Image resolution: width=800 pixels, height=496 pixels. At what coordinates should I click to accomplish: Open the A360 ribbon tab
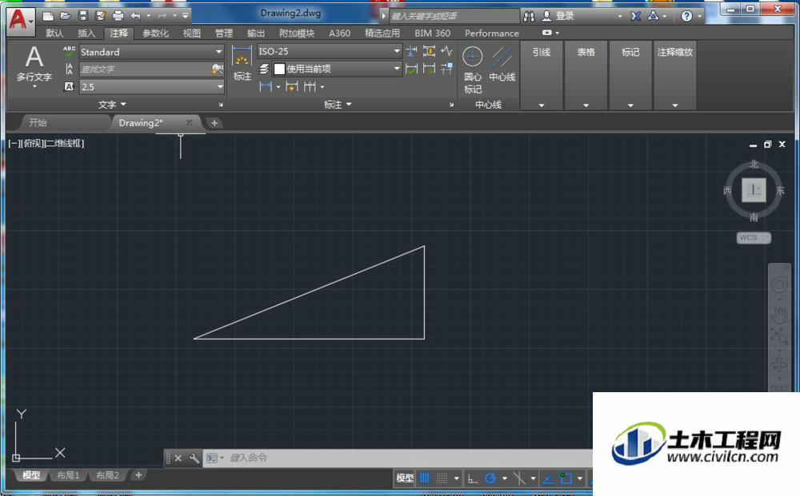click(339, 33)
